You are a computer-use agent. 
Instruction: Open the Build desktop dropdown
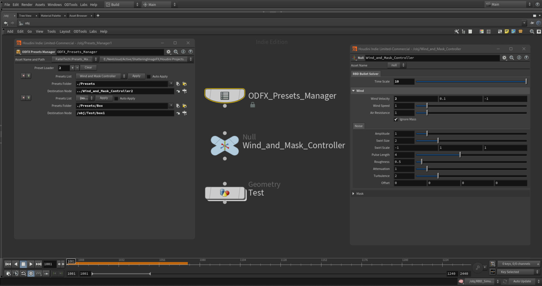click(122, 4)
